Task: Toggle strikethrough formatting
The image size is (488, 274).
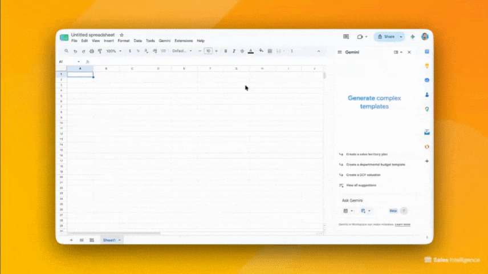Action: point(242,51)
